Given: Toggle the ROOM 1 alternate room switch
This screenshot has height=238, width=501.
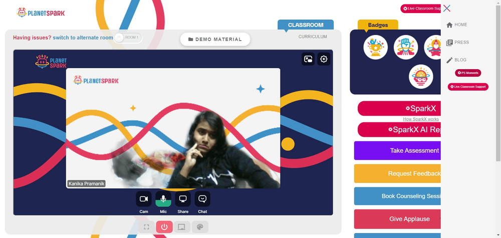Looking at the screenshot, I should click(x=128, y=38).
